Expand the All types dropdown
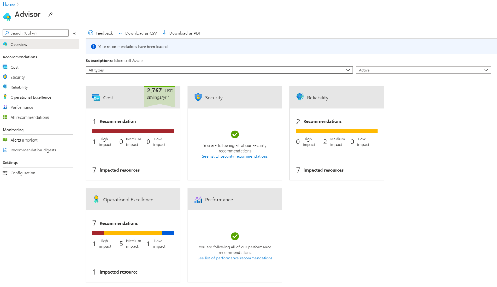This screenshot has width=497, height=287. coord(219,70)
